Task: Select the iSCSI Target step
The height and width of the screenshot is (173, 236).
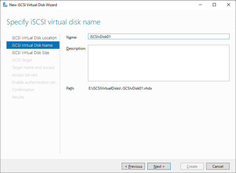Action: pos(22,60)
